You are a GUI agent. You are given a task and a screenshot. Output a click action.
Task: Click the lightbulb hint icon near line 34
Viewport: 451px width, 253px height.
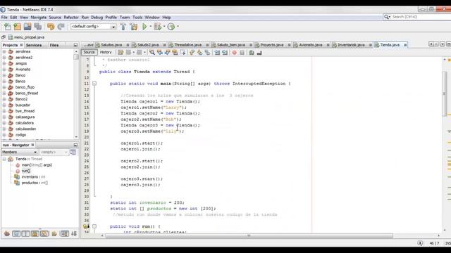(85, 226)
